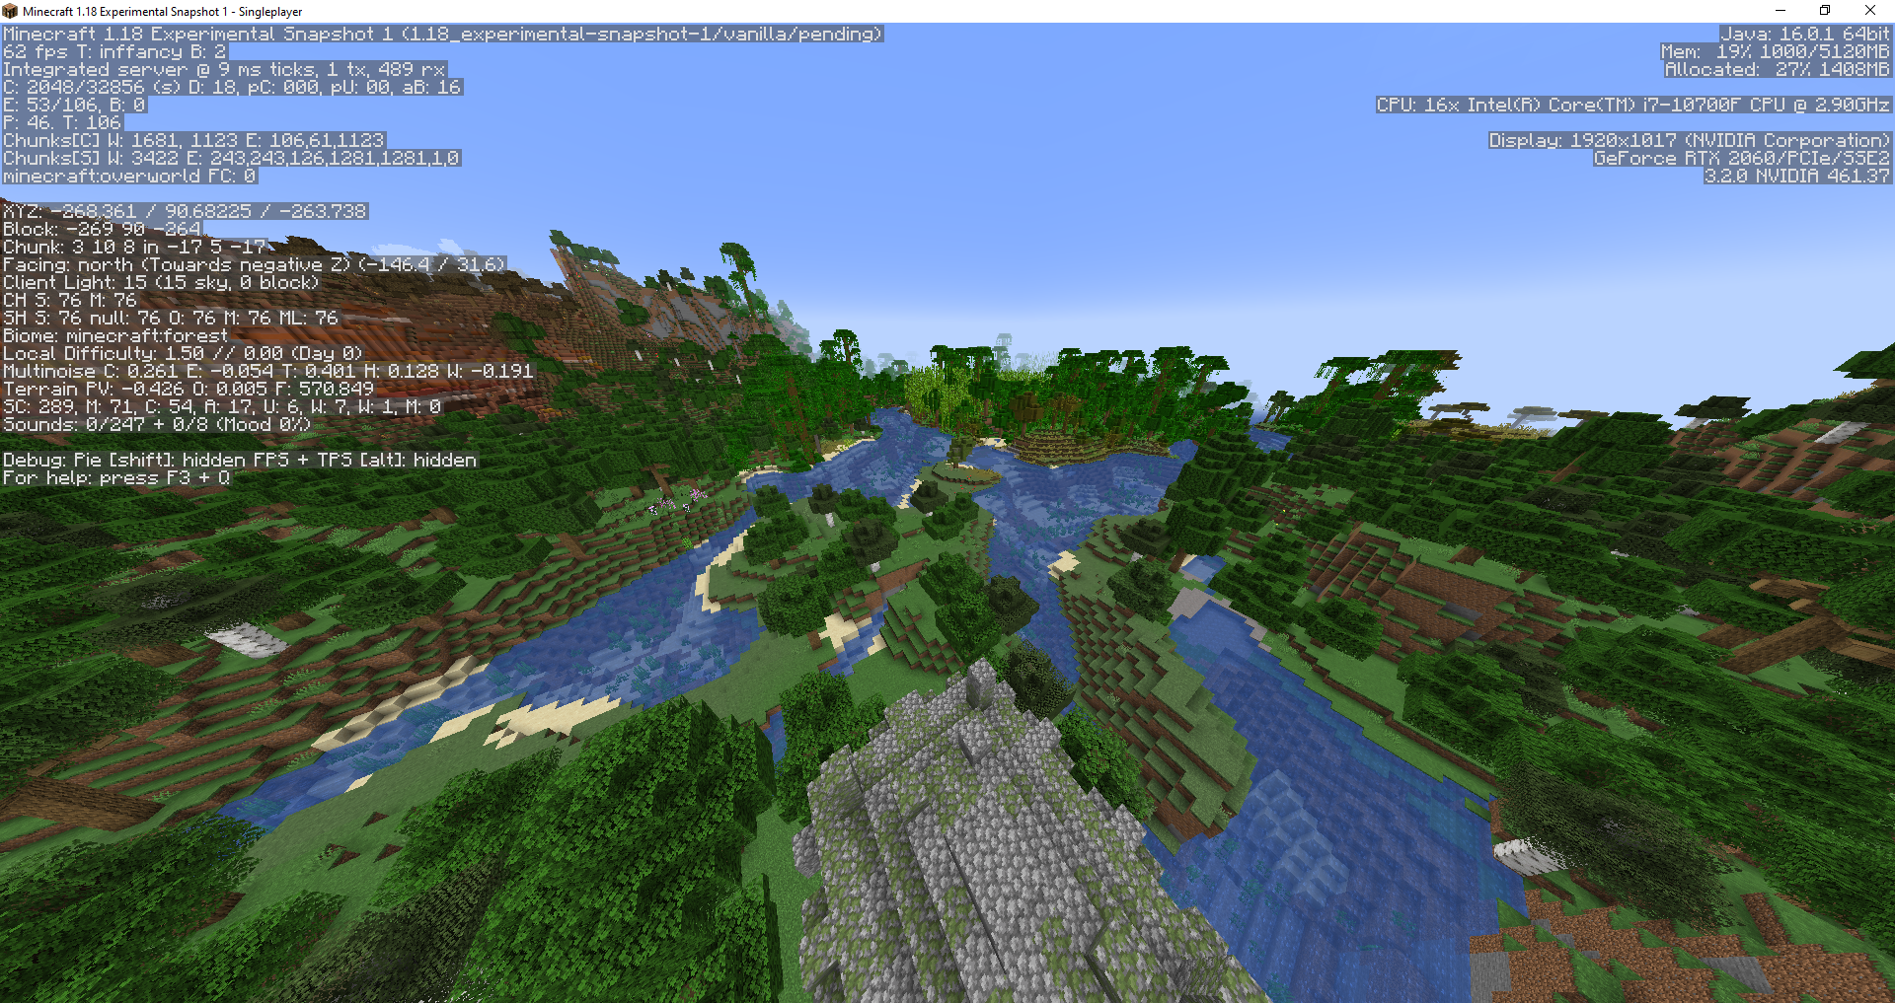Restore down the Minecraft window
Screen dimensions: 1895x1003
1825,11
